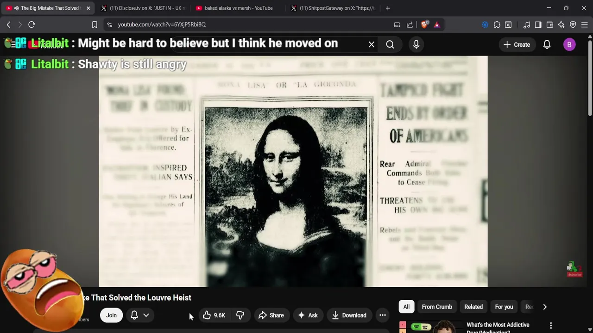
Task: Open Leo AI sparkle icon
Action: click(x=561, y=25)
